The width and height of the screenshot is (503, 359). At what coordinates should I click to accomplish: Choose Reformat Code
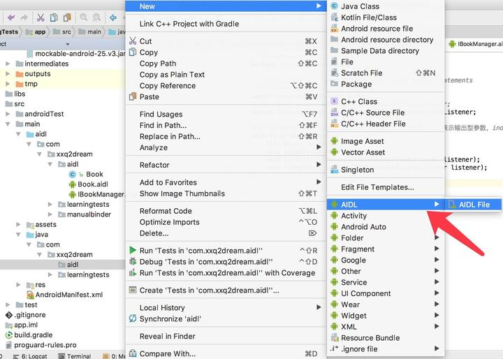click(226, 211)
